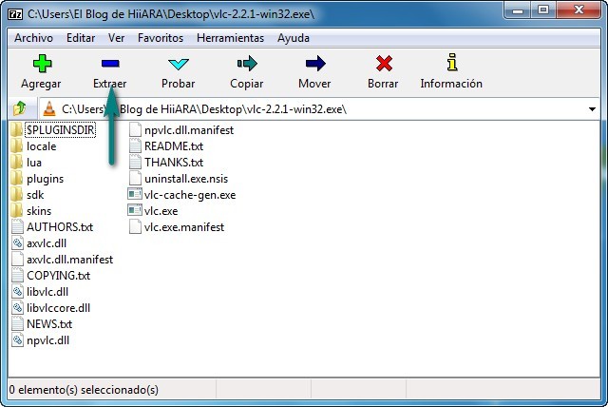Click the Borrar button label
Screen dimensions: 608x407
point(383,84)
